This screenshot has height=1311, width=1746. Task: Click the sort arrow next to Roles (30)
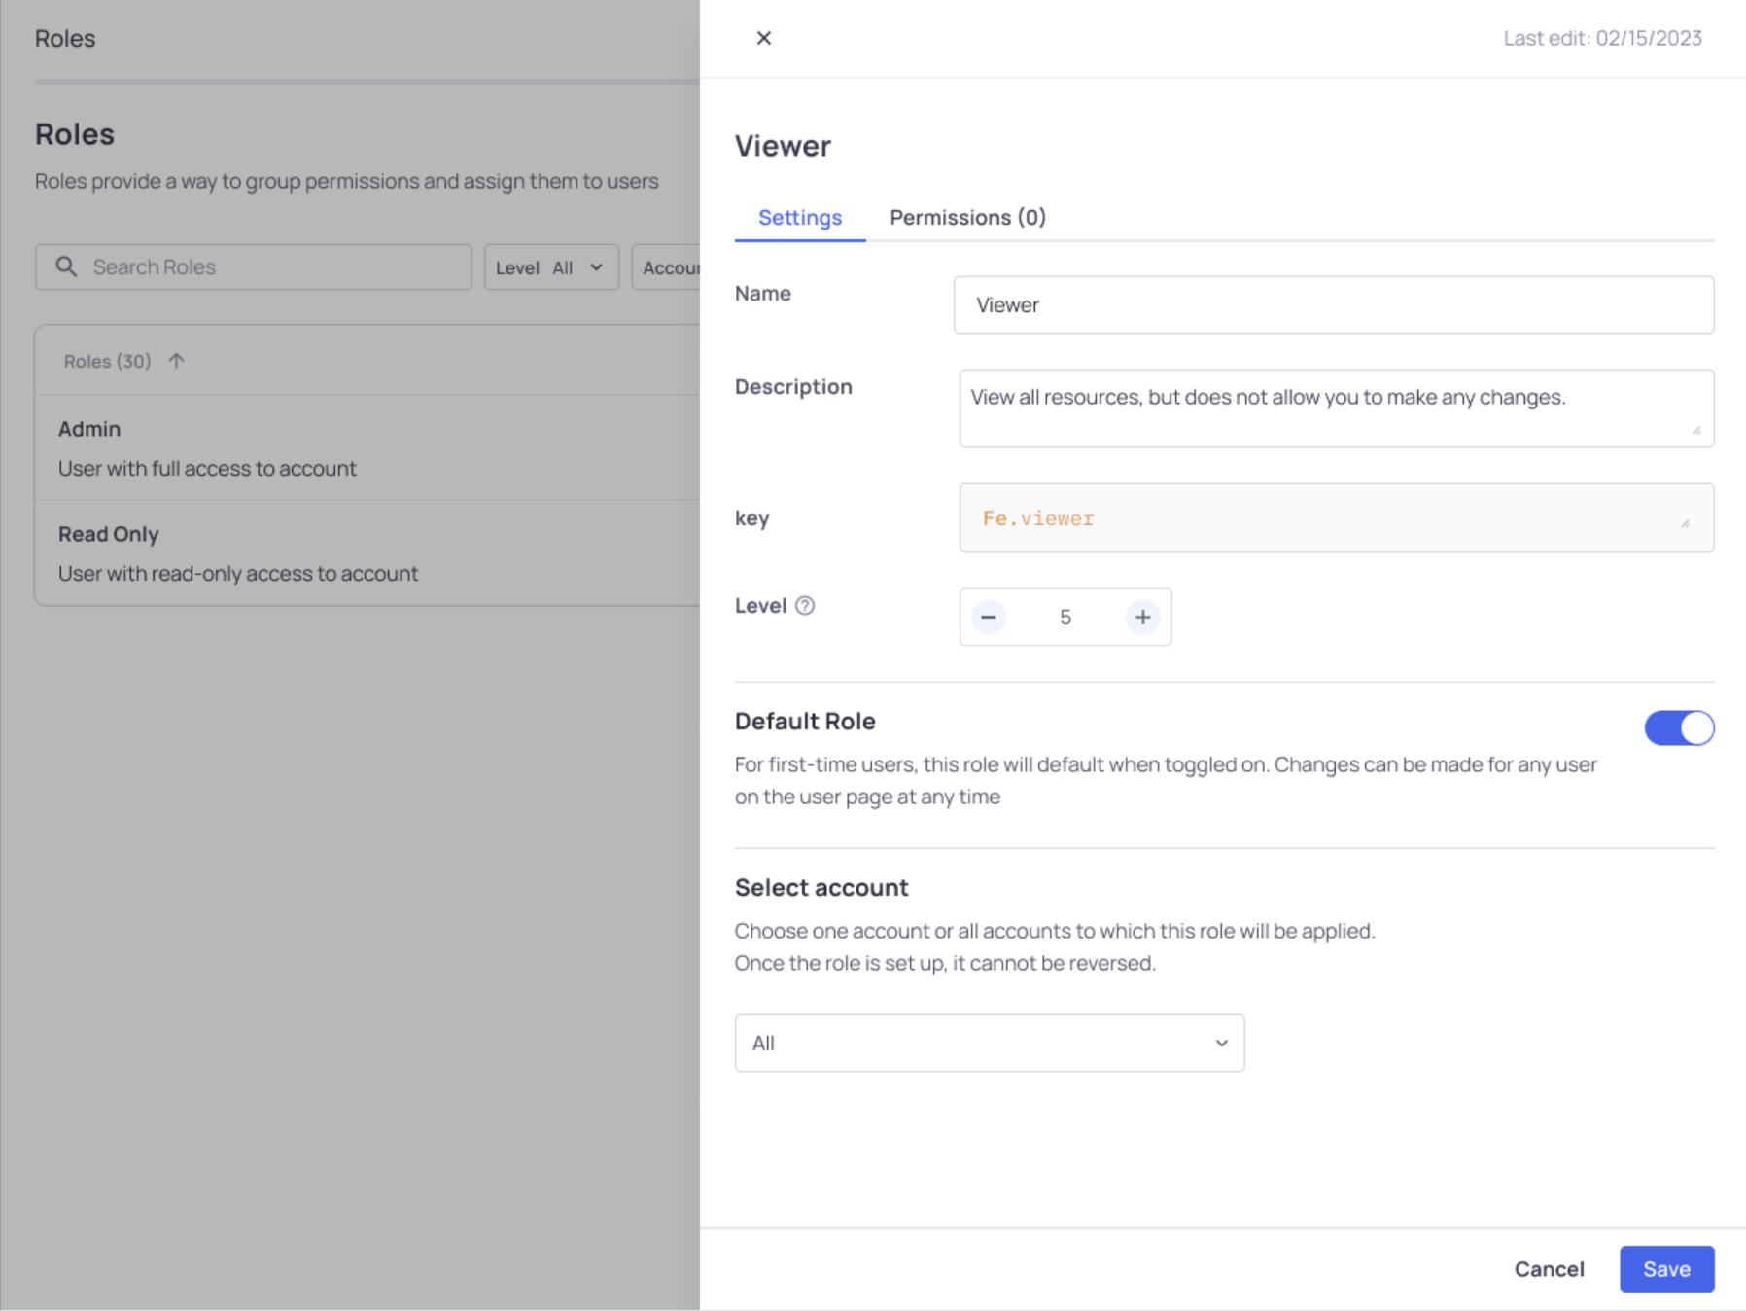177,360
